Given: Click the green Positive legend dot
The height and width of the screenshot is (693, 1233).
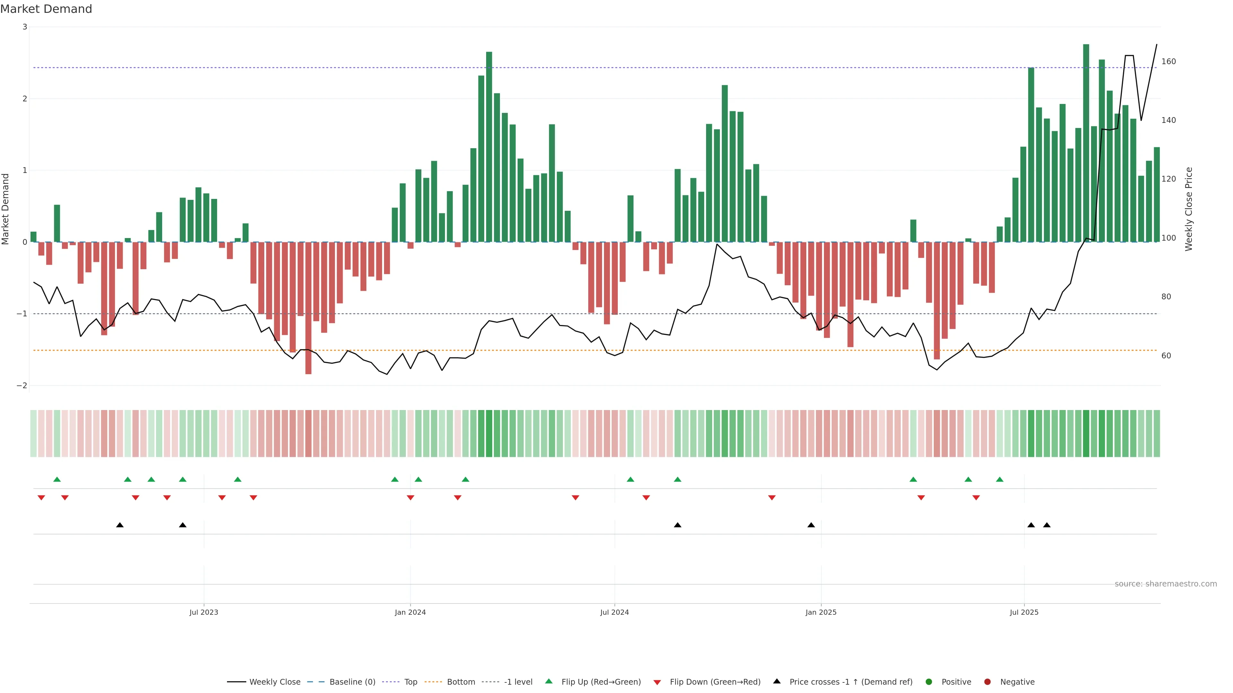Looking at the screenshot, I should pos(929,682).
